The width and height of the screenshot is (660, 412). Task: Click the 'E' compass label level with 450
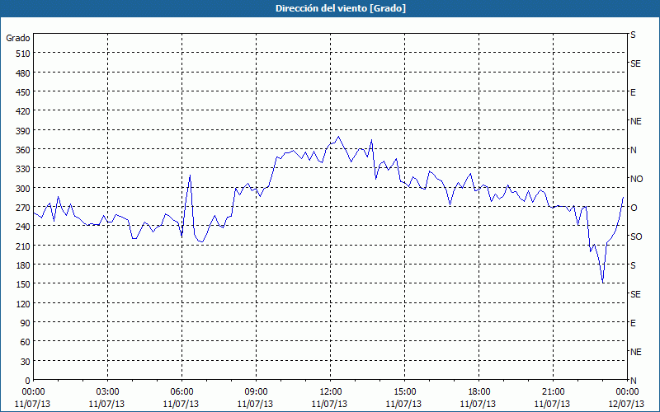[x=633, y=92]
